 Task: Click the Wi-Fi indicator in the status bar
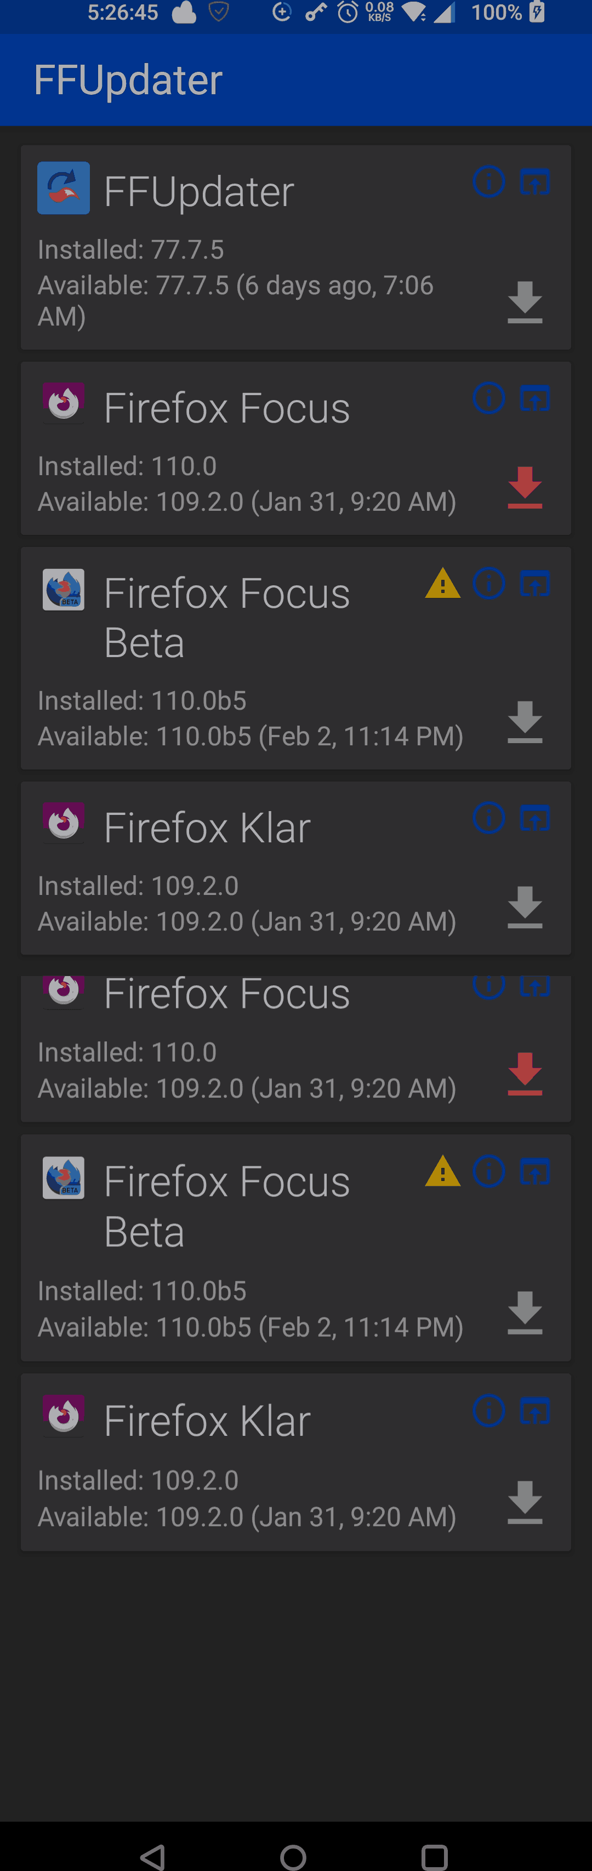(414, 13)
